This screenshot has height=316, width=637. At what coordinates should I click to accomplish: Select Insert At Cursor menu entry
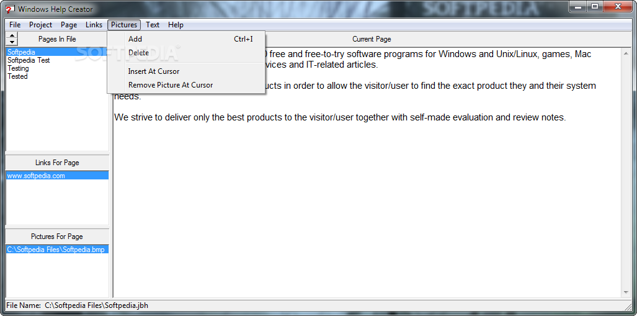point(186,71)
